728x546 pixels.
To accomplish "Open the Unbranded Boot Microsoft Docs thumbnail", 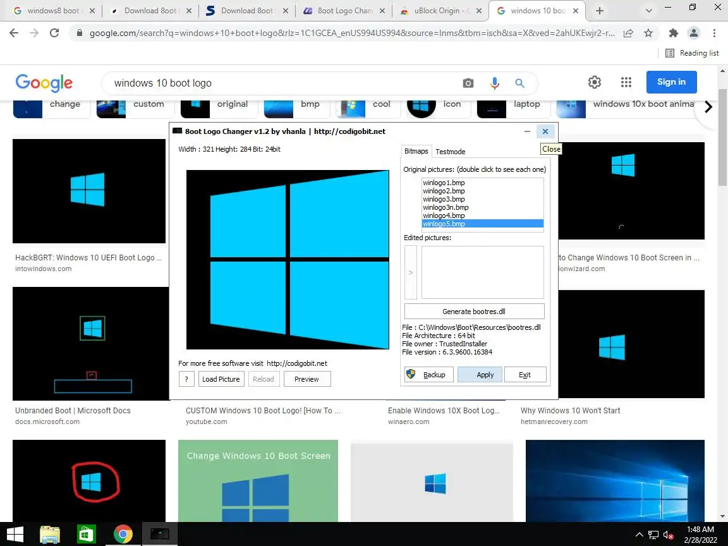I will (x=89, y=344).
